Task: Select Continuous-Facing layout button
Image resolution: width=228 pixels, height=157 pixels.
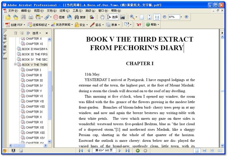Action: point(212,151)
